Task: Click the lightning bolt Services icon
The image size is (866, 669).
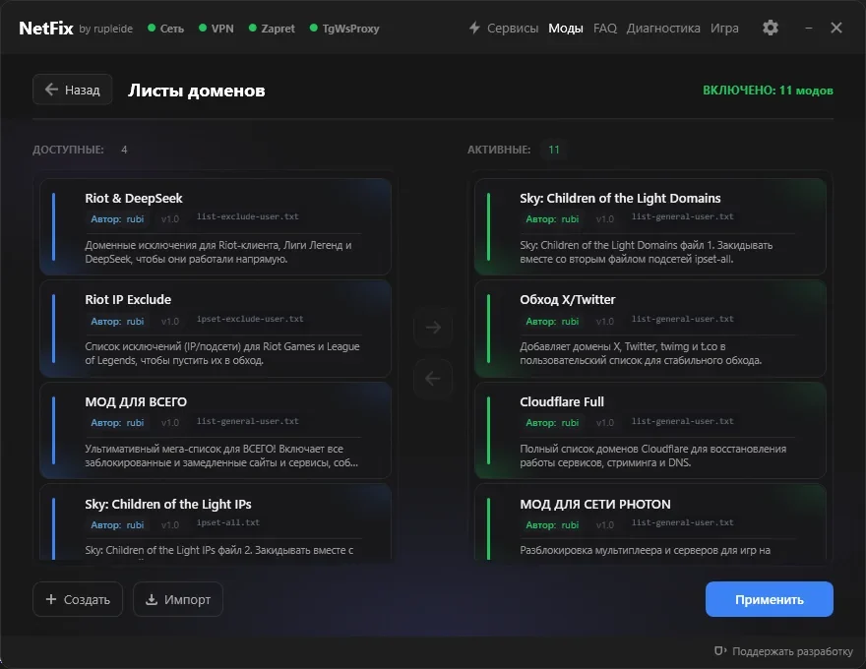Action: point(474,28)
